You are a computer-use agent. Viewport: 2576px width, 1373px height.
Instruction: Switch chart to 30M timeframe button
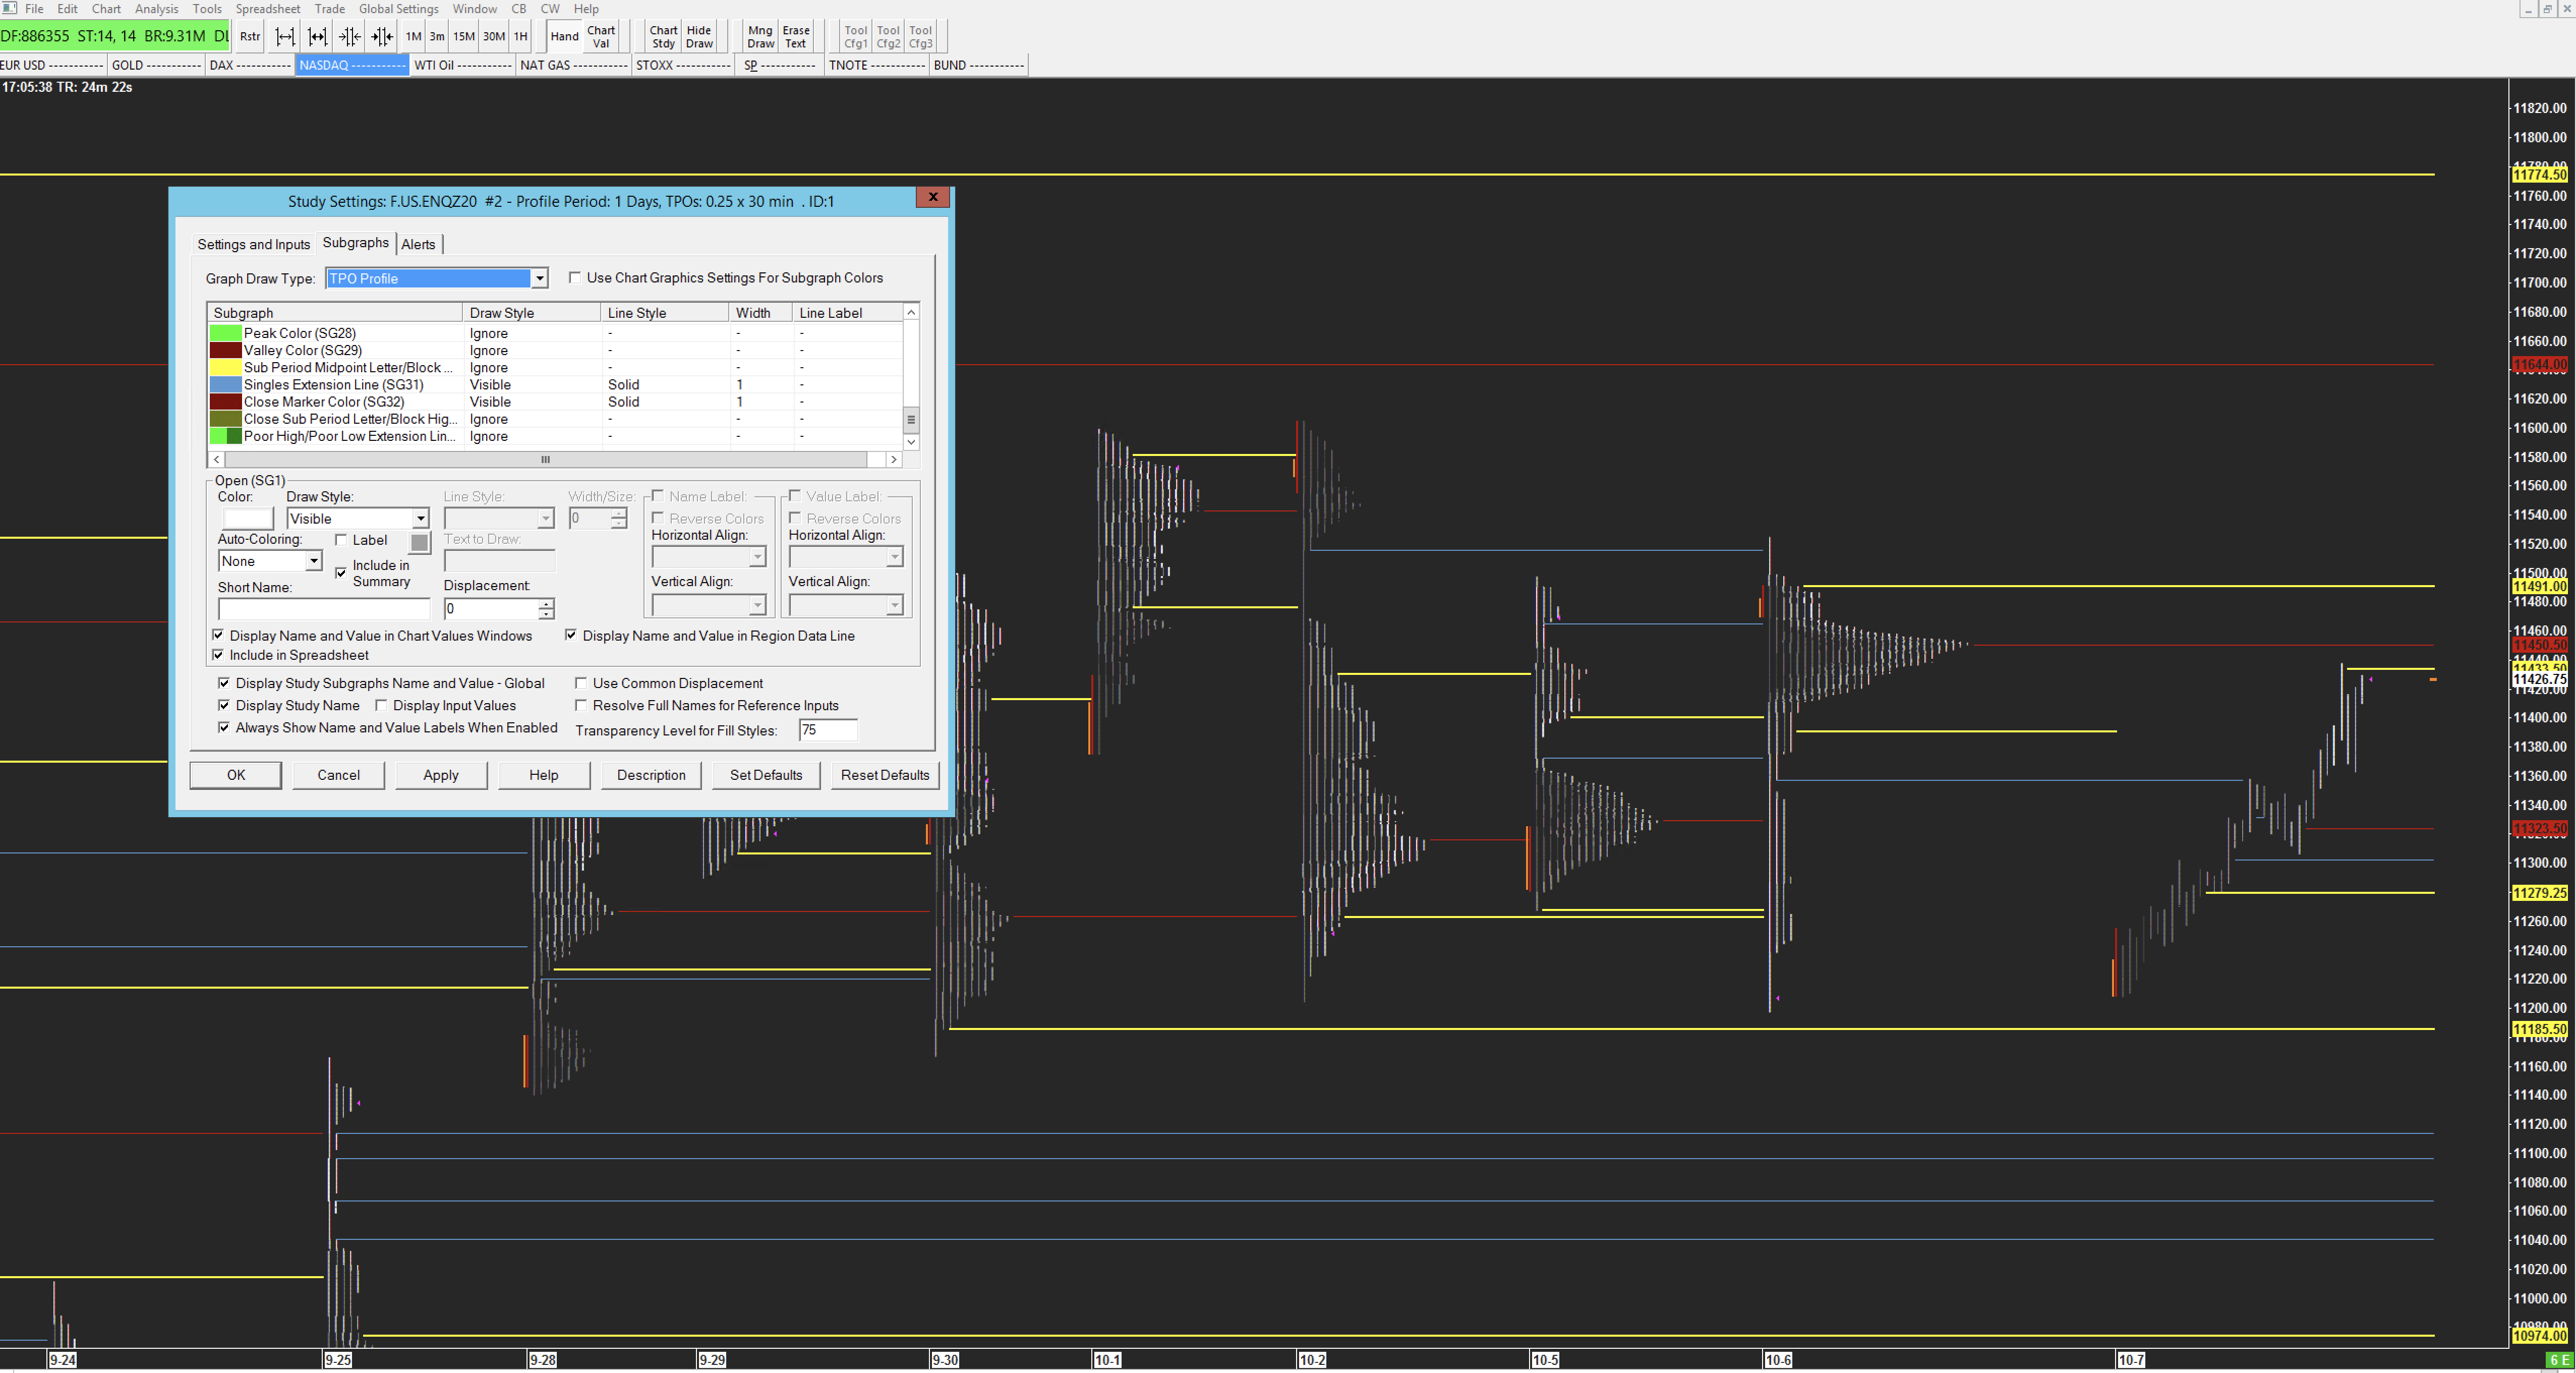pyautogui.click(x=494, y=36)
